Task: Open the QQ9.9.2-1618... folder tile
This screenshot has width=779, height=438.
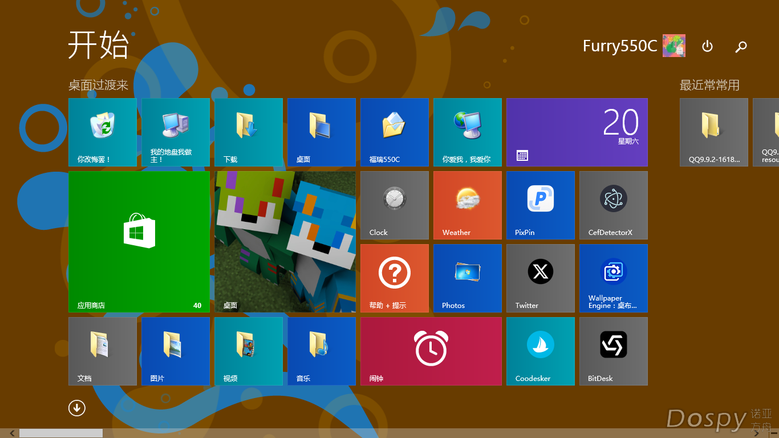Action: click(714, 132)
